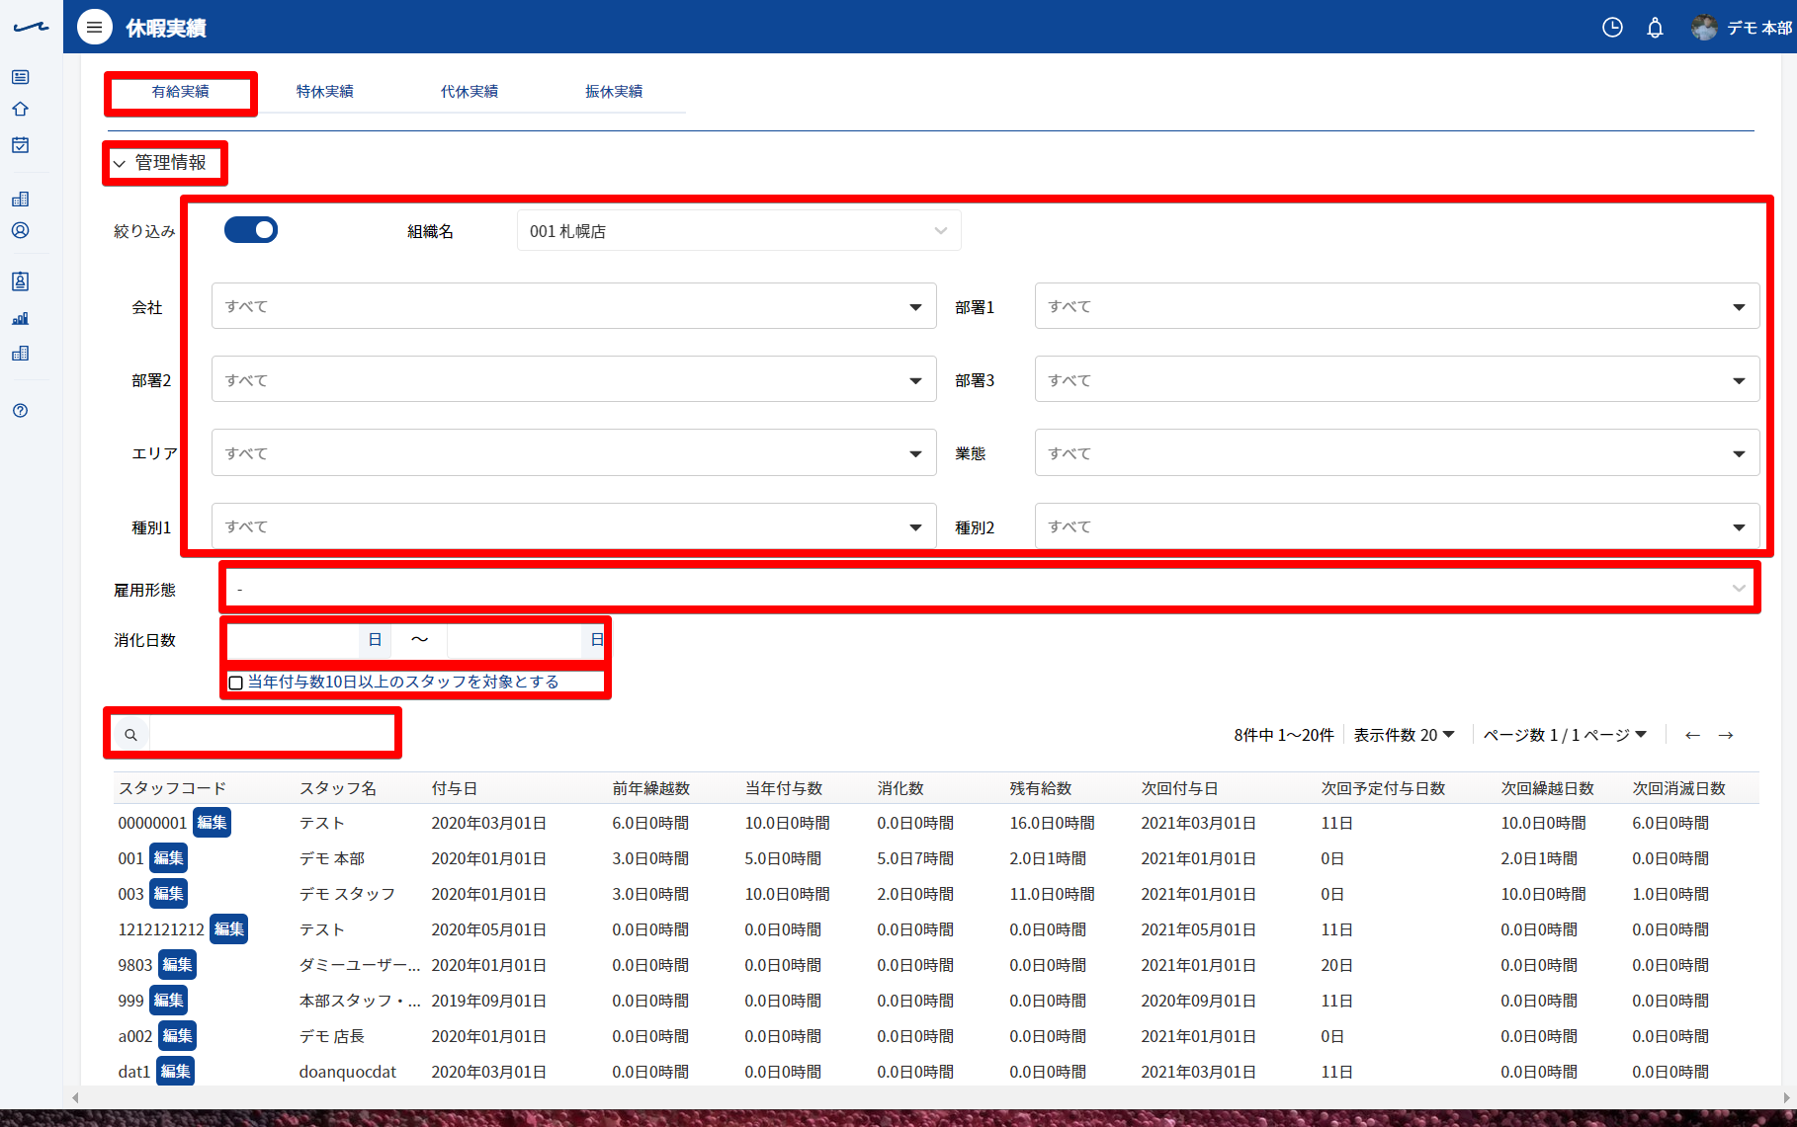
Task: Open the 部署1 dropdown
Action: click(x=1397, y=306)
